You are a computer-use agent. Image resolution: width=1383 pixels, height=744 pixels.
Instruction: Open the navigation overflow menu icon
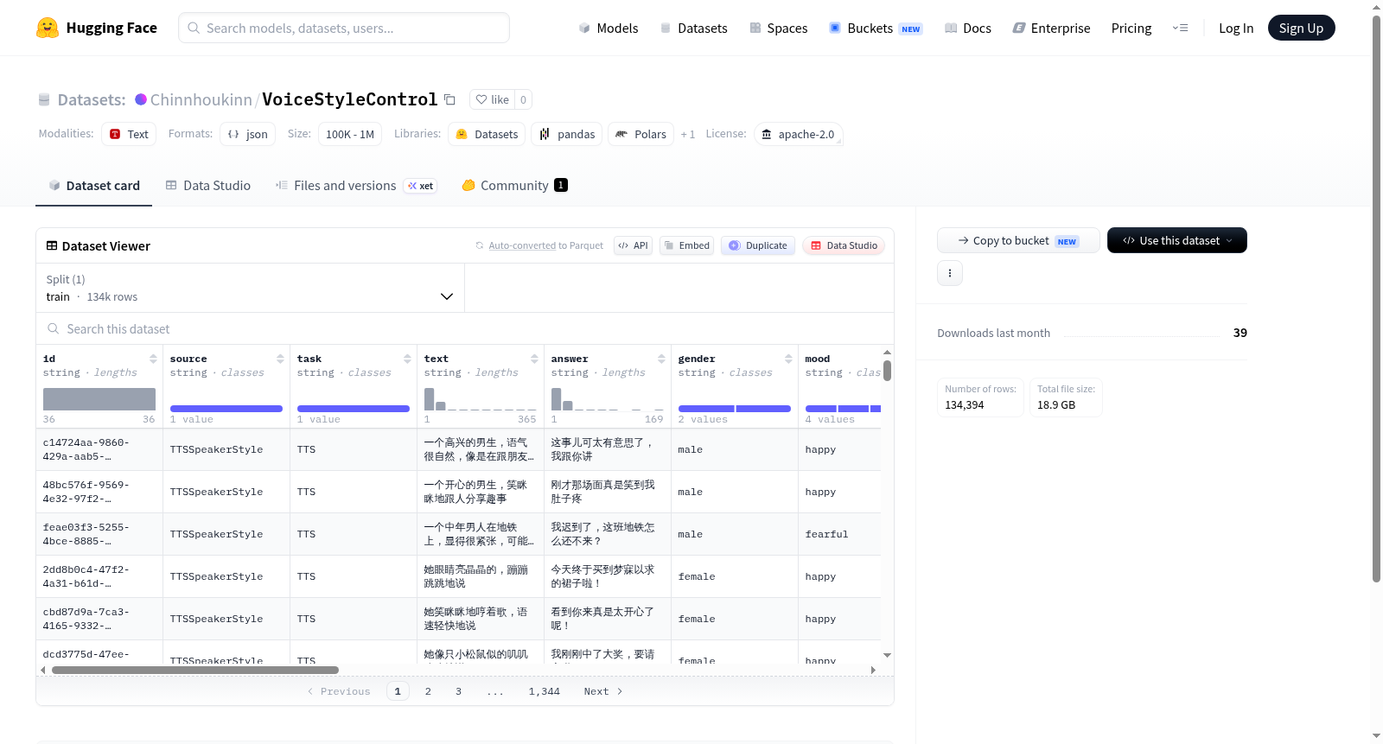coord(1180,28)
